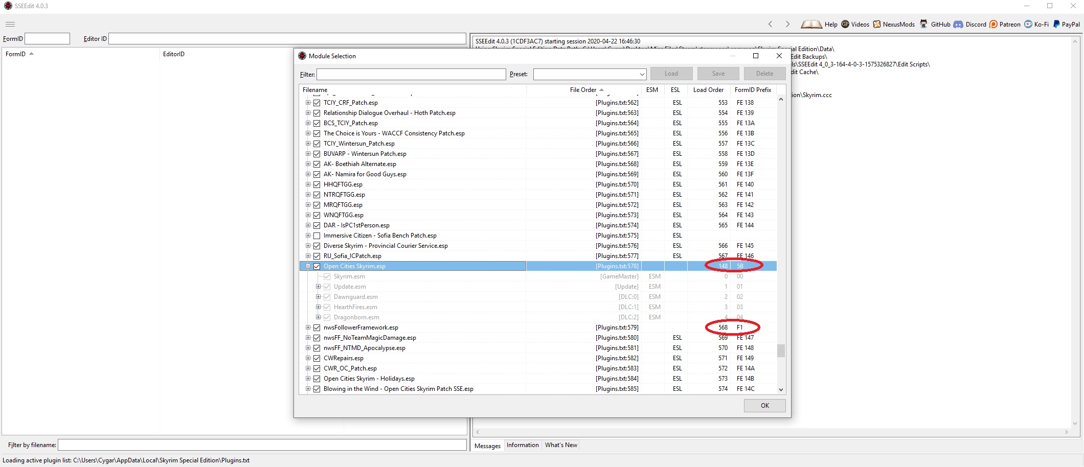Screen dimensions: 1084x467
Task: Open the SSEEdit Discord icon
Action: pyautogui.click(x=958, y=24)
